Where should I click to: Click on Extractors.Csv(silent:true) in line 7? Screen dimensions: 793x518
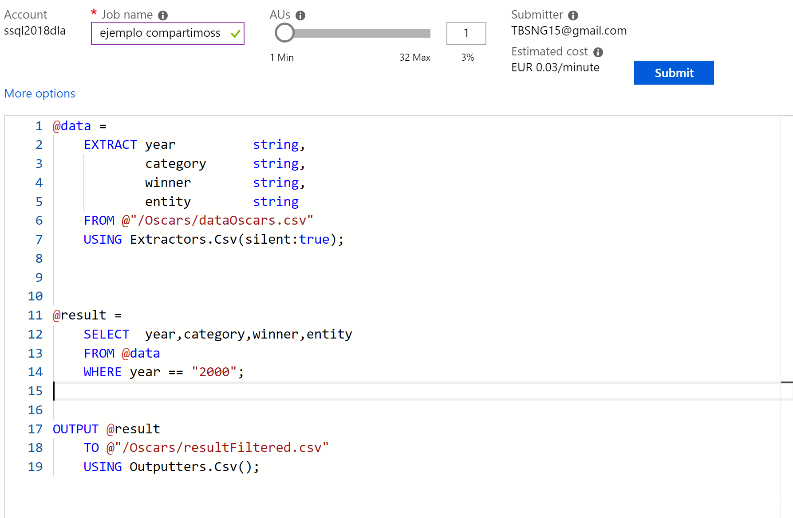coord(235,239)
